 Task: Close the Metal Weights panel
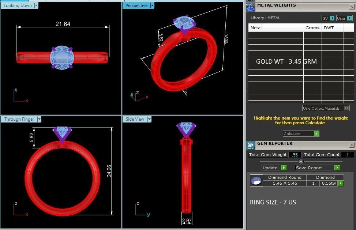[352, 7]
